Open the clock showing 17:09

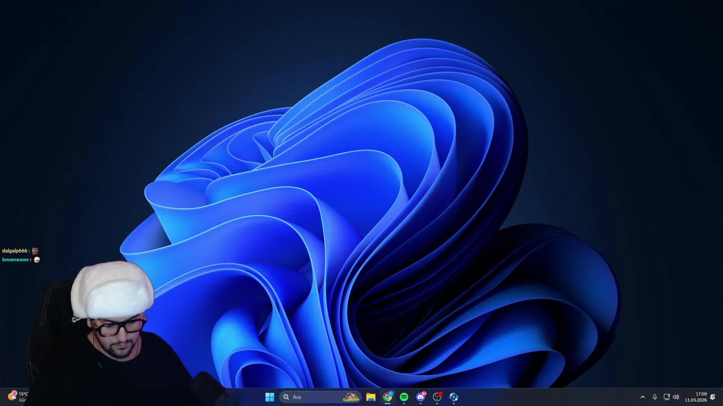tap(696, 397)
